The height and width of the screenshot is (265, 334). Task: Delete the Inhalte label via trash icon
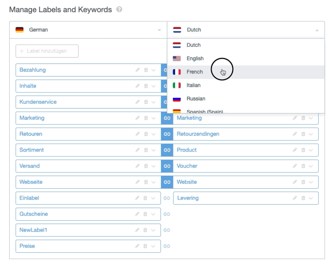point(146,86)
